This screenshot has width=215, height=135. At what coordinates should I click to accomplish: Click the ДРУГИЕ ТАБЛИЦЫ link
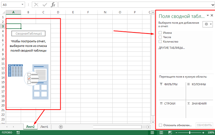[x=172, y=48]
